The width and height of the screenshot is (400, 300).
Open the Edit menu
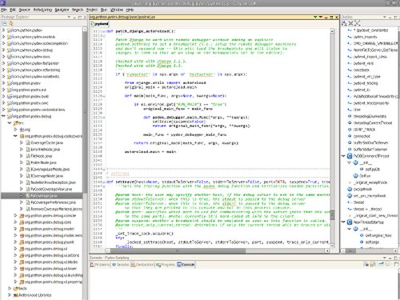[x=13, y=10]
